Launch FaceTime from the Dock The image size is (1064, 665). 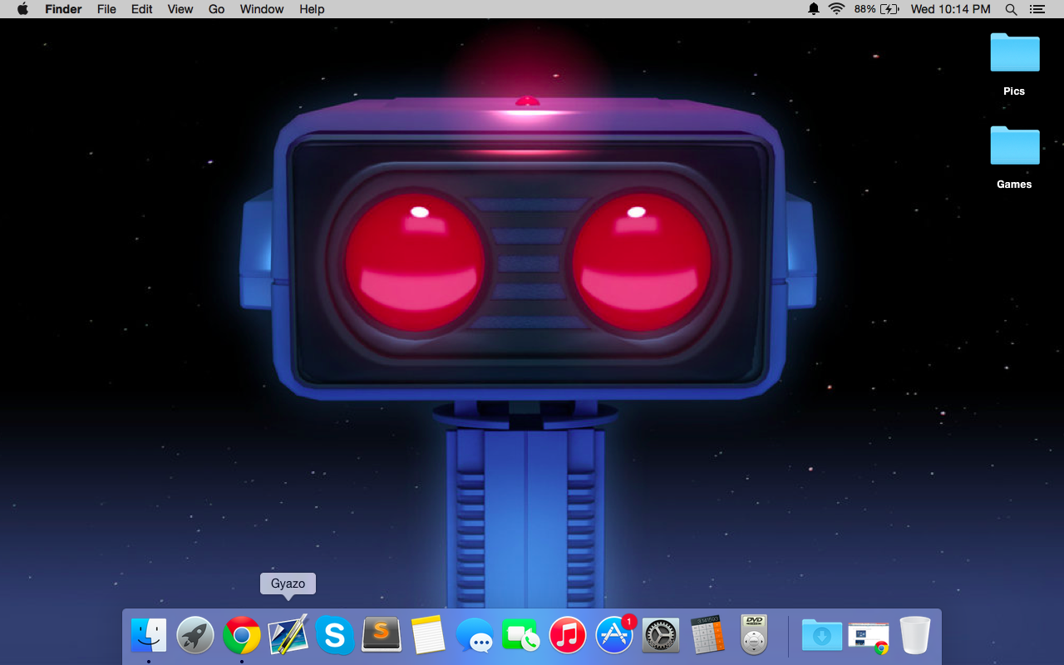[521, 636]
